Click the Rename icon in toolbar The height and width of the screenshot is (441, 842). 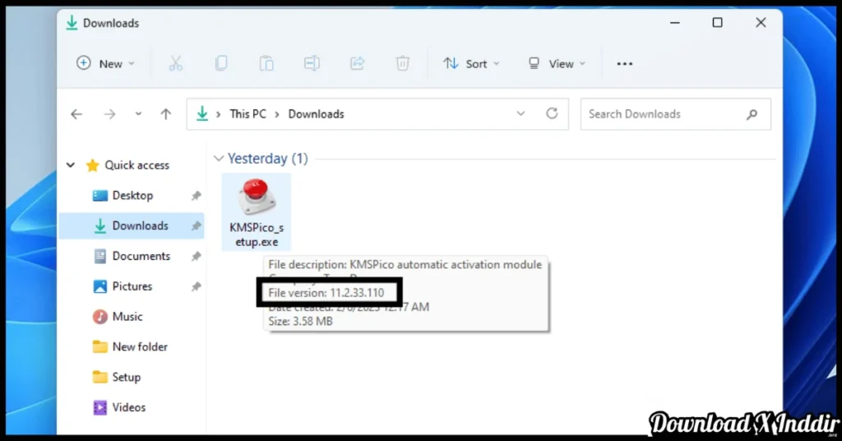point(312,63)
